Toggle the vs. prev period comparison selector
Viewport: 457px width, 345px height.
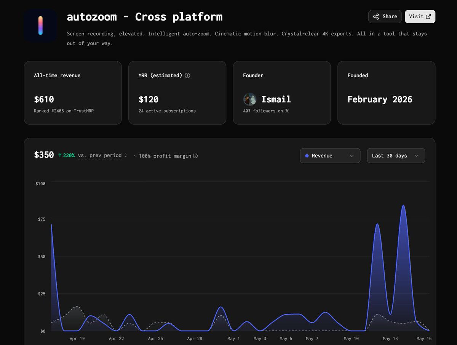[x=102, y=156]
